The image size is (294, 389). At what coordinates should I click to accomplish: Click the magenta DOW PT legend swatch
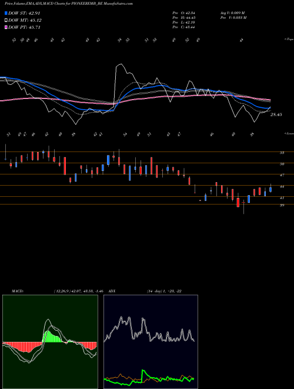coord(6,27)
